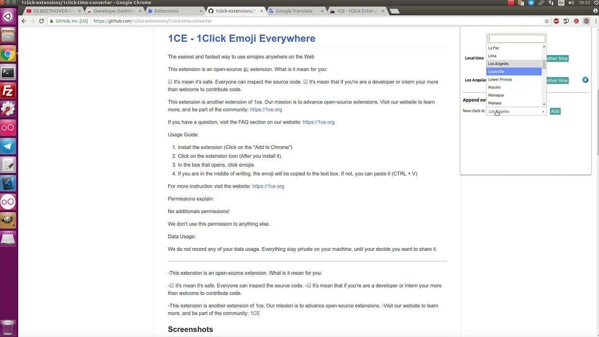Click other time button for Local time
Screen dimensions: 599x337
tap(557, 59)
